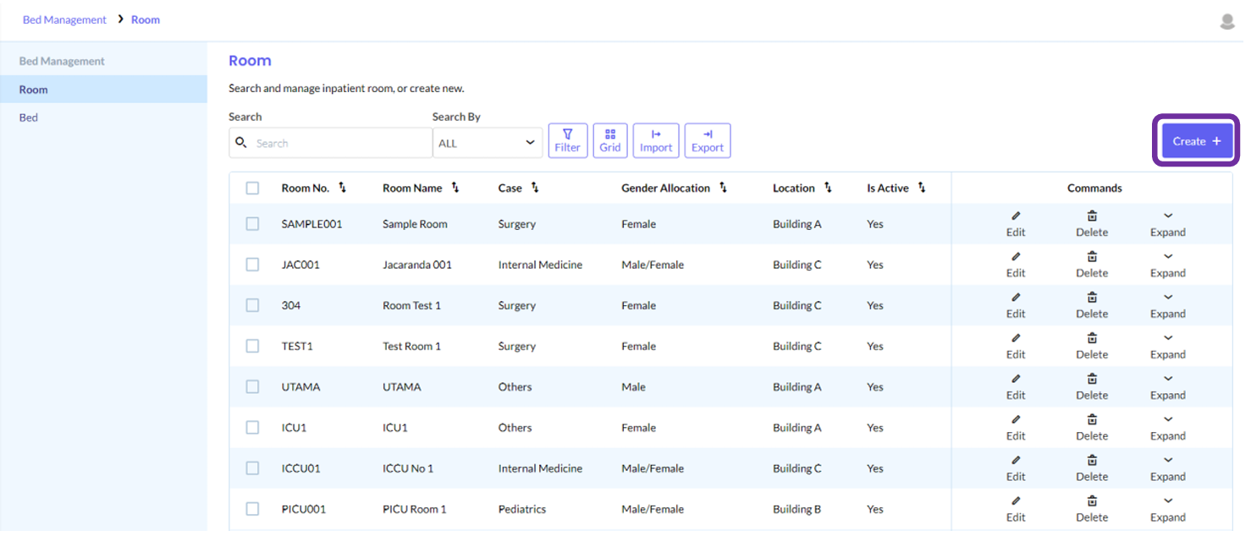Tick the checkbox for UTAMA
The width and height of the screenshot is (1251, 536).
(252, 386)
